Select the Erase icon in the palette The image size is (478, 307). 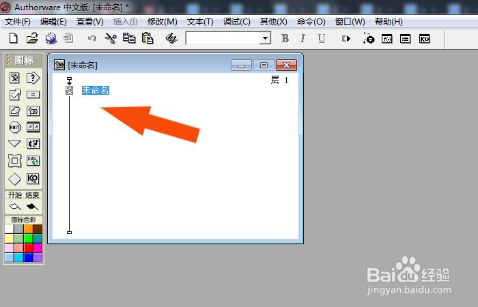[x=14, y=111]
